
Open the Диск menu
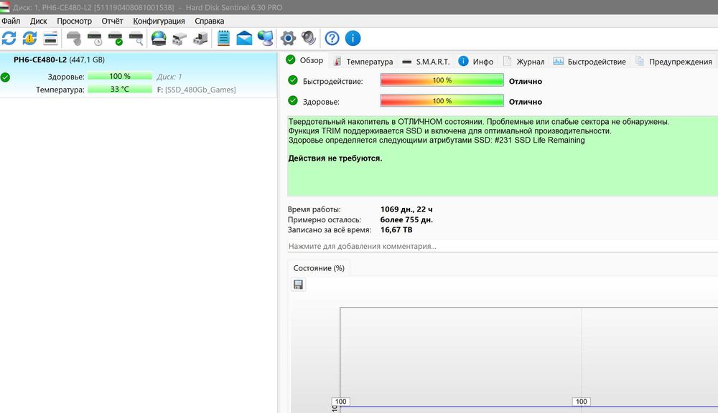tap(39, 21)
